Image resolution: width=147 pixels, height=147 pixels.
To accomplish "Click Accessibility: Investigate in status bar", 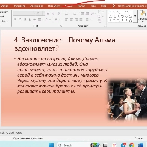I will click(x=28, y=138).
